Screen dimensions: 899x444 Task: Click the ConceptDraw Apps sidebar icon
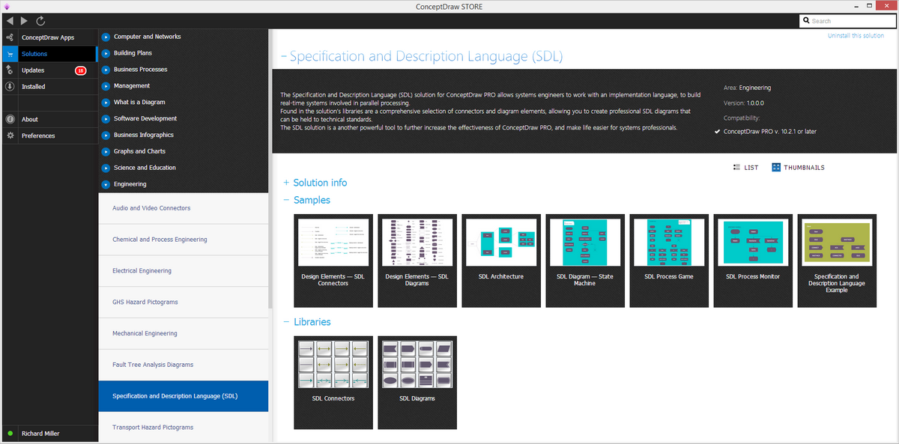click(x=10, y=37)
